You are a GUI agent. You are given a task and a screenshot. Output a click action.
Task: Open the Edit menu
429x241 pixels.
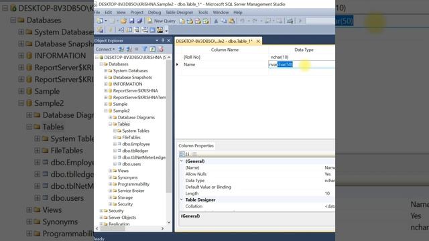(x=108, y=12)
